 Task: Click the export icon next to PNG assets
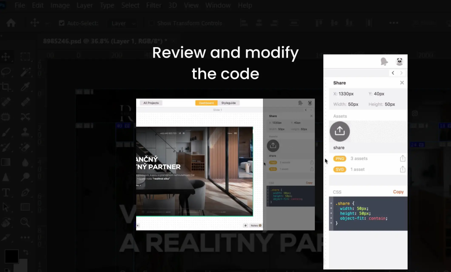[402, 158]
